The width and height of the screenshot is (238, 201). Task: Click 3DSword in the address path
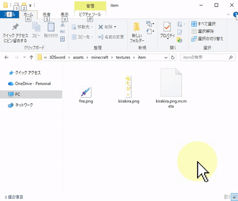(57, 58)
